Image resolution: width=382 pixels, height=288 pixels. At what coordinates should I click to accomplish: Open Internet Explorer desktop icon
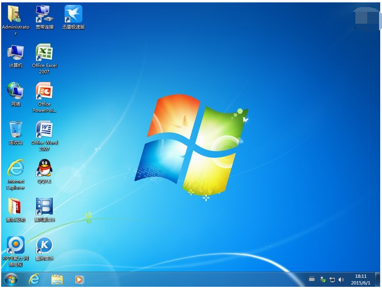[15, 168]
